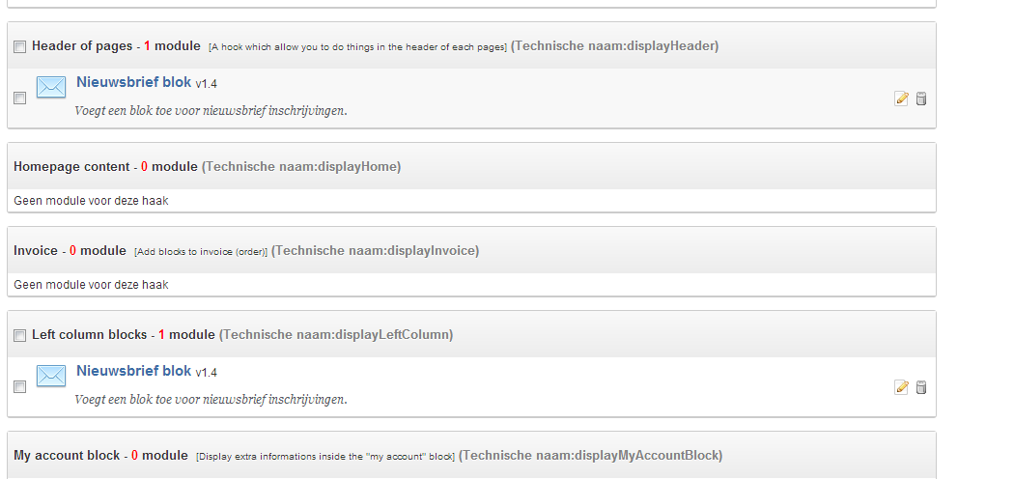The width and height of the screenshot is (1014, 479).
Task: Click the Invoice hook title
Action: (x=36, y=251)
